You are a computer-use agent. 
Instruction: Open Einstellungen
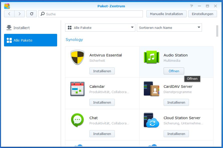[202, 14]
